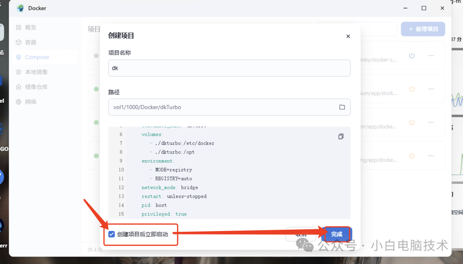Copy the compose code with copy icon
463x264 pixels.
(x=341, y=136)
